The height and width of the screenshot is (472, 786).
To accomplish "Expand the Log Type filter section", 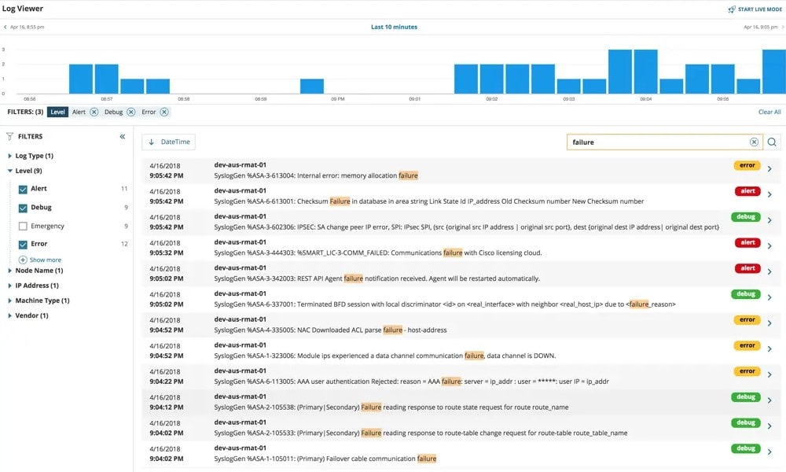I will [11, 156].
